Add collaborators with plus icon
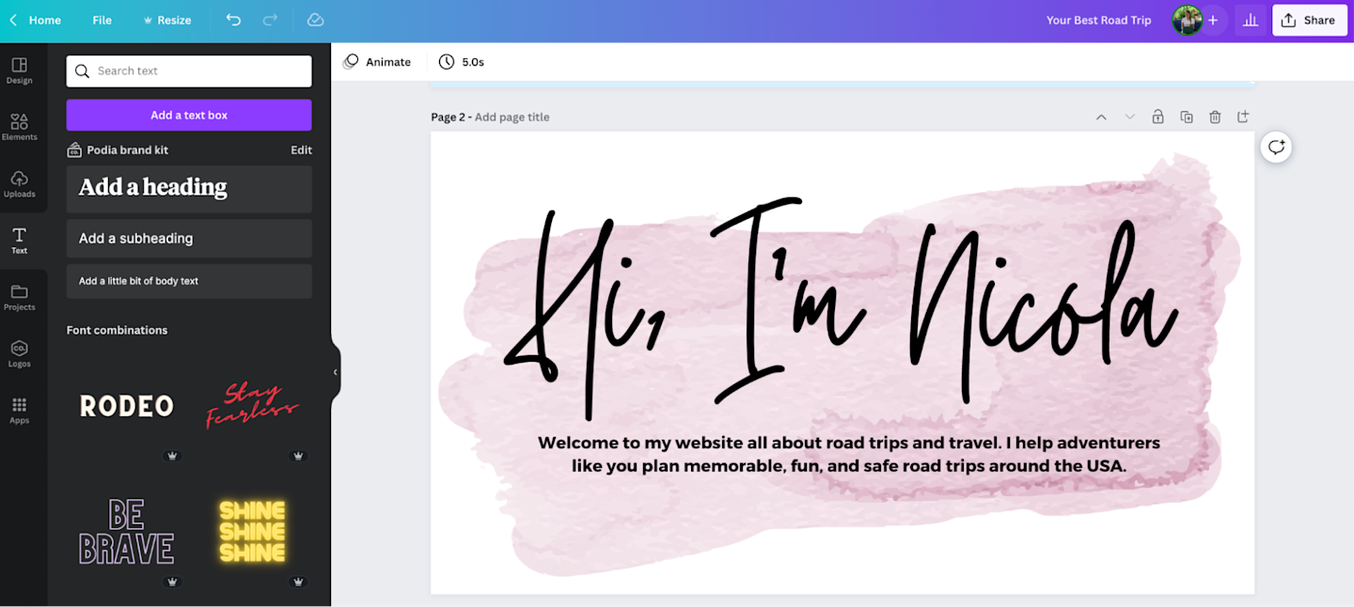 (1213, 20)
